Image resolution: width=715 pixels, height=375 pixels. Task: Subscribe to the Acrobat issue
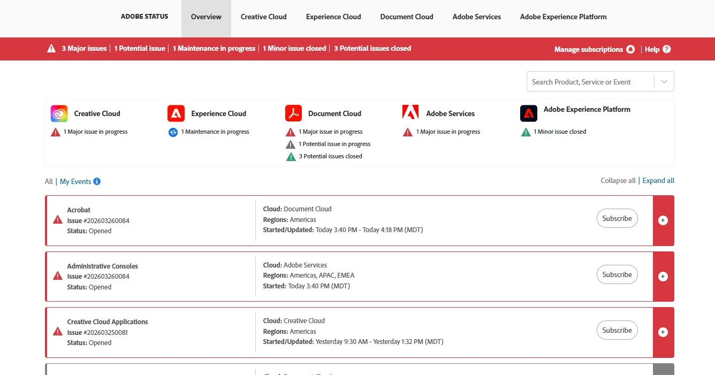pyautogui.click(x=617, y=218)
